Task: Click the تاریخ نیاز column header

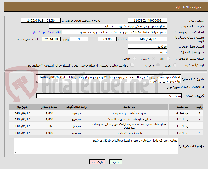Action: (22, 107)
